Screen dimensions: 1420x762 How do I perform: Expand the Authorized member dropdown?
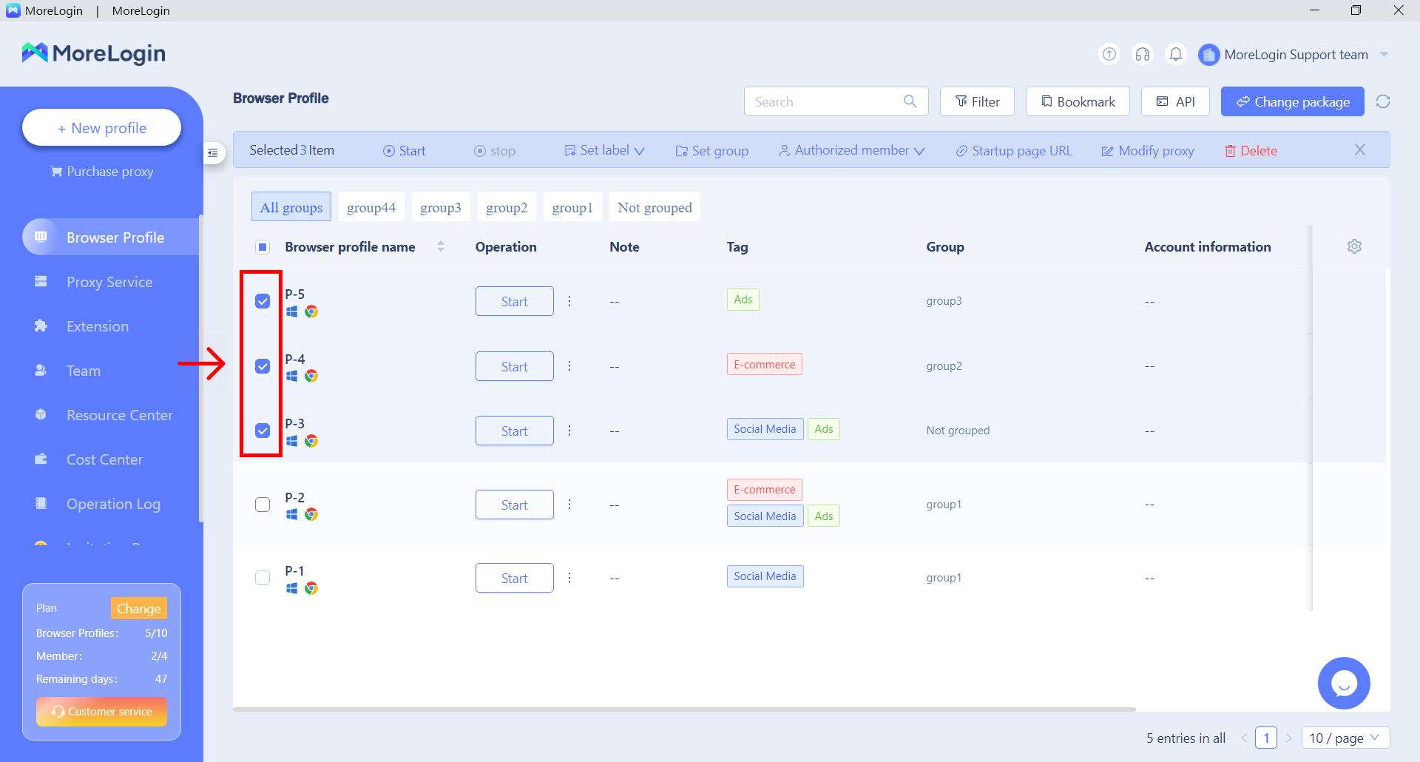(851, 150)
